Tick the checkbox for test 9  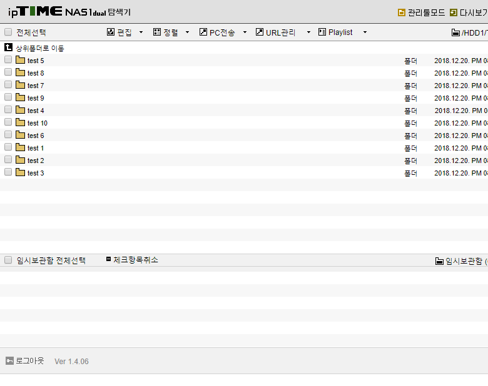[8, 97]
